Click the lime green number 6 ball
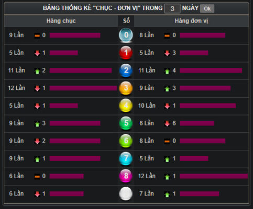The image size is (253, 209). tap(126, 141)
